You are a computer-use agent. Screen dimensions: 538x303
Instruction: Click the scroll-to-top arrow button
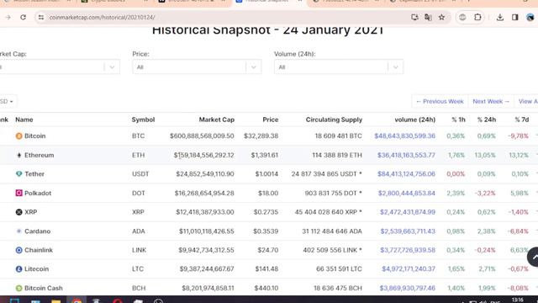[x=533, y=257]
